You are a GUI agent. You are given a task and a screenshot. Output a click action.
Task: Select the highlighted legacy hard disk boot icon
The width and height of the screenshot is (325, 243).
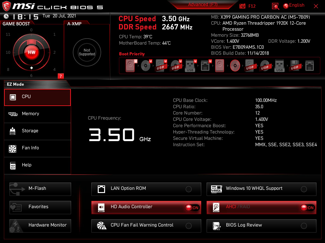coord(220,65)
